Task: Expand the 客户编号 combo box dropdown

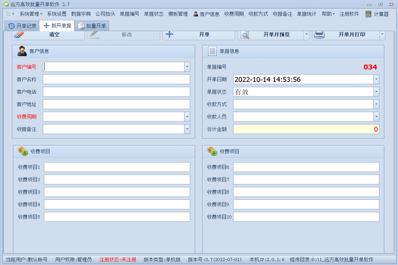Action: point(187,67)
